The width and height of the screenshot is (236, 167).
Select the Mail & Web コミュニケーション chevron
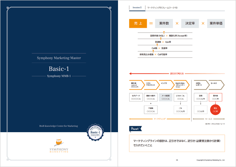pyautogui.click(x=181, y=85)
